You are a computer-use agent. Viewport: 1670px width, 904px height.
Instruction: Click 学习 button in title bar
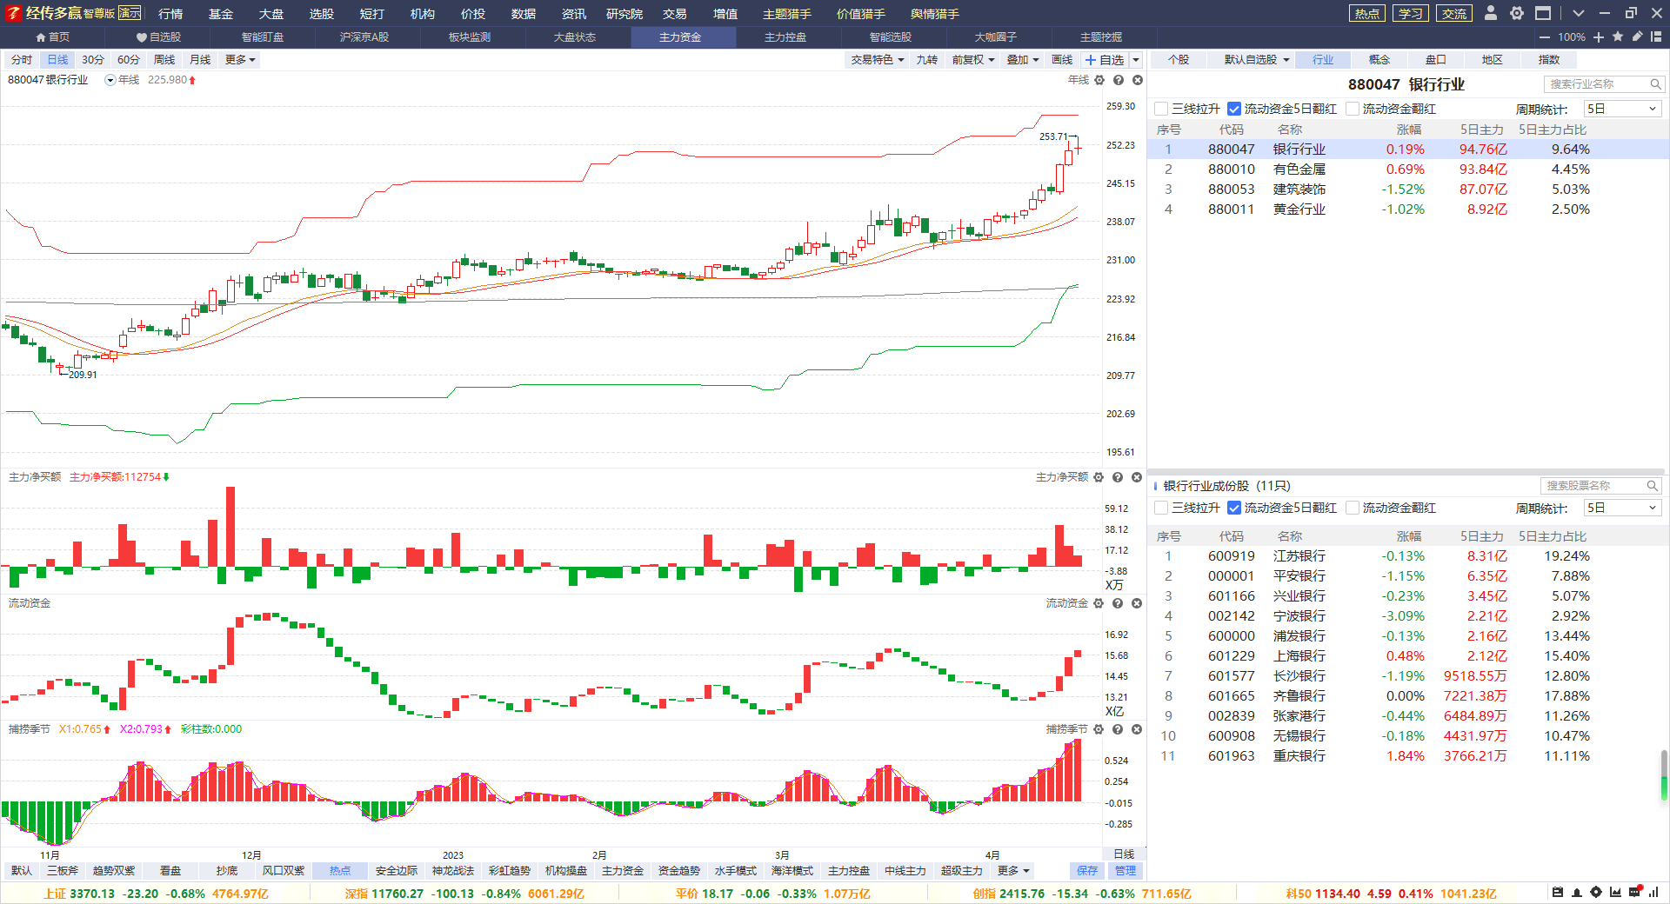[x=1411, y=13]
